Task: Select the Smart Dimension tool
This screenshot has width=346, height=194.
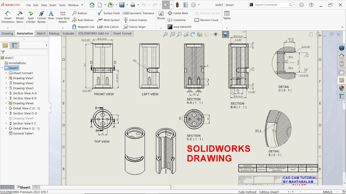Action: coord(8,17)
